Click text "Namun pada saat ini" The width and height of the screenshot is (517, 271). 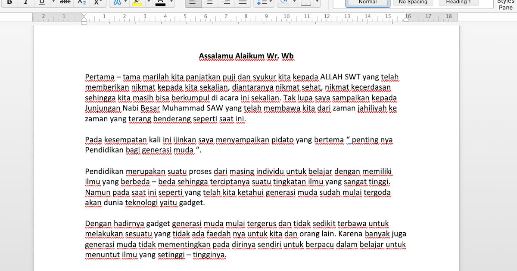[121, 192]
